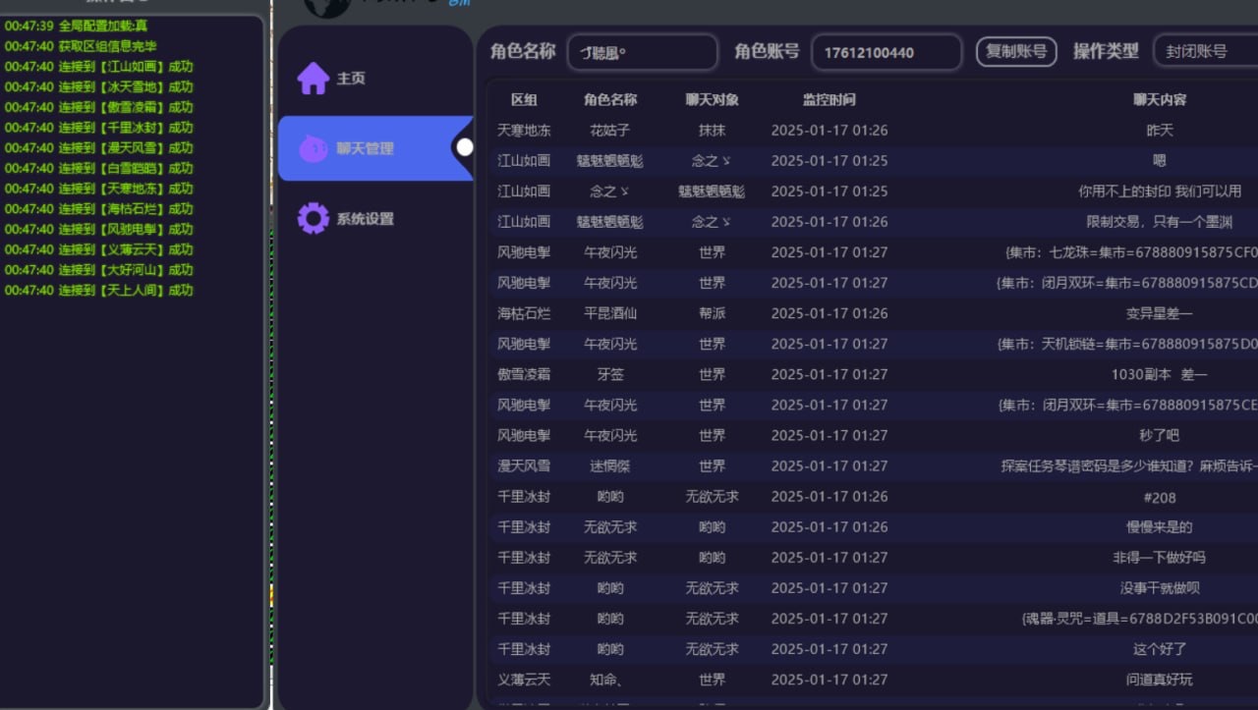Select the 集市：七龙珠 message cell
1258x710 pixels.
(1130, 252)
